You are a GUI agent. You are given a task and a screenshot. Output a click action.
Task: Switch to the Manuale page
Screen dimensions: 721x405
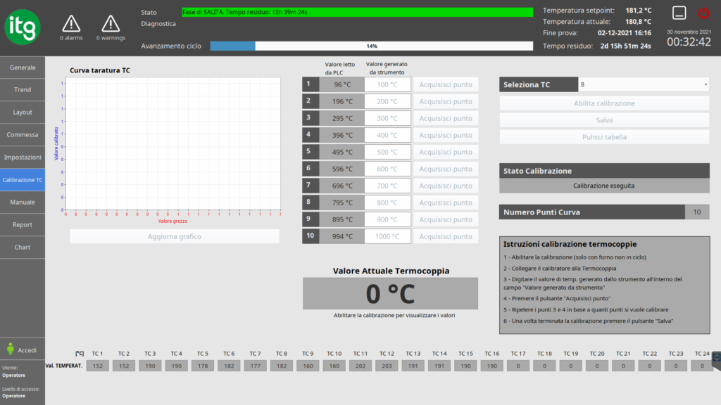(23, 202)
